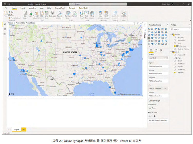This screenshot has width=193, height=144.
Task: Switch to Report view in left sidebar
Action: click(5, 24)
